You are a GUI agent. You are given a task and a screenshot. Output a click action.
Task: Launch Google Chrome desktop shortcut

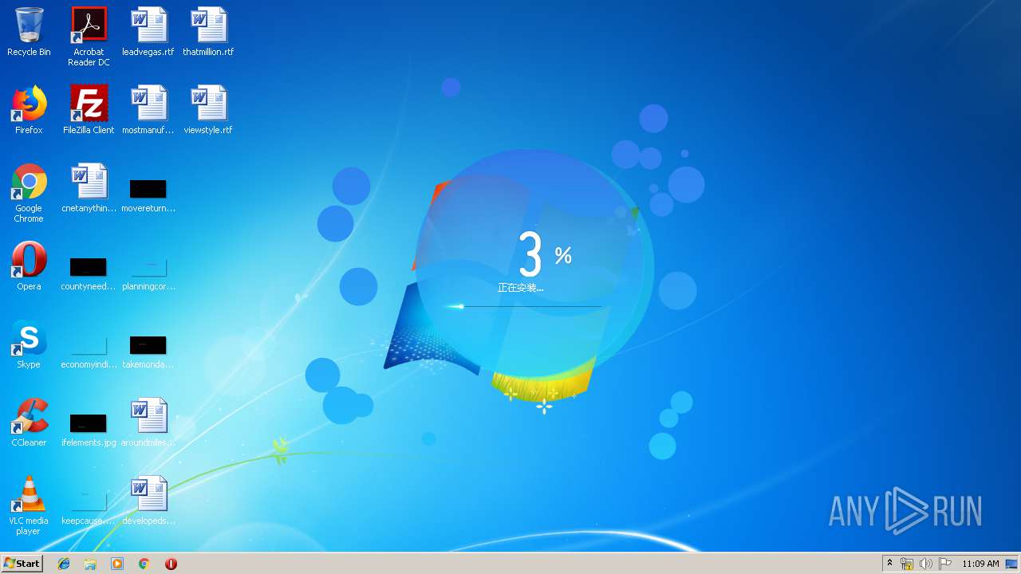click(x=29, y=193)
